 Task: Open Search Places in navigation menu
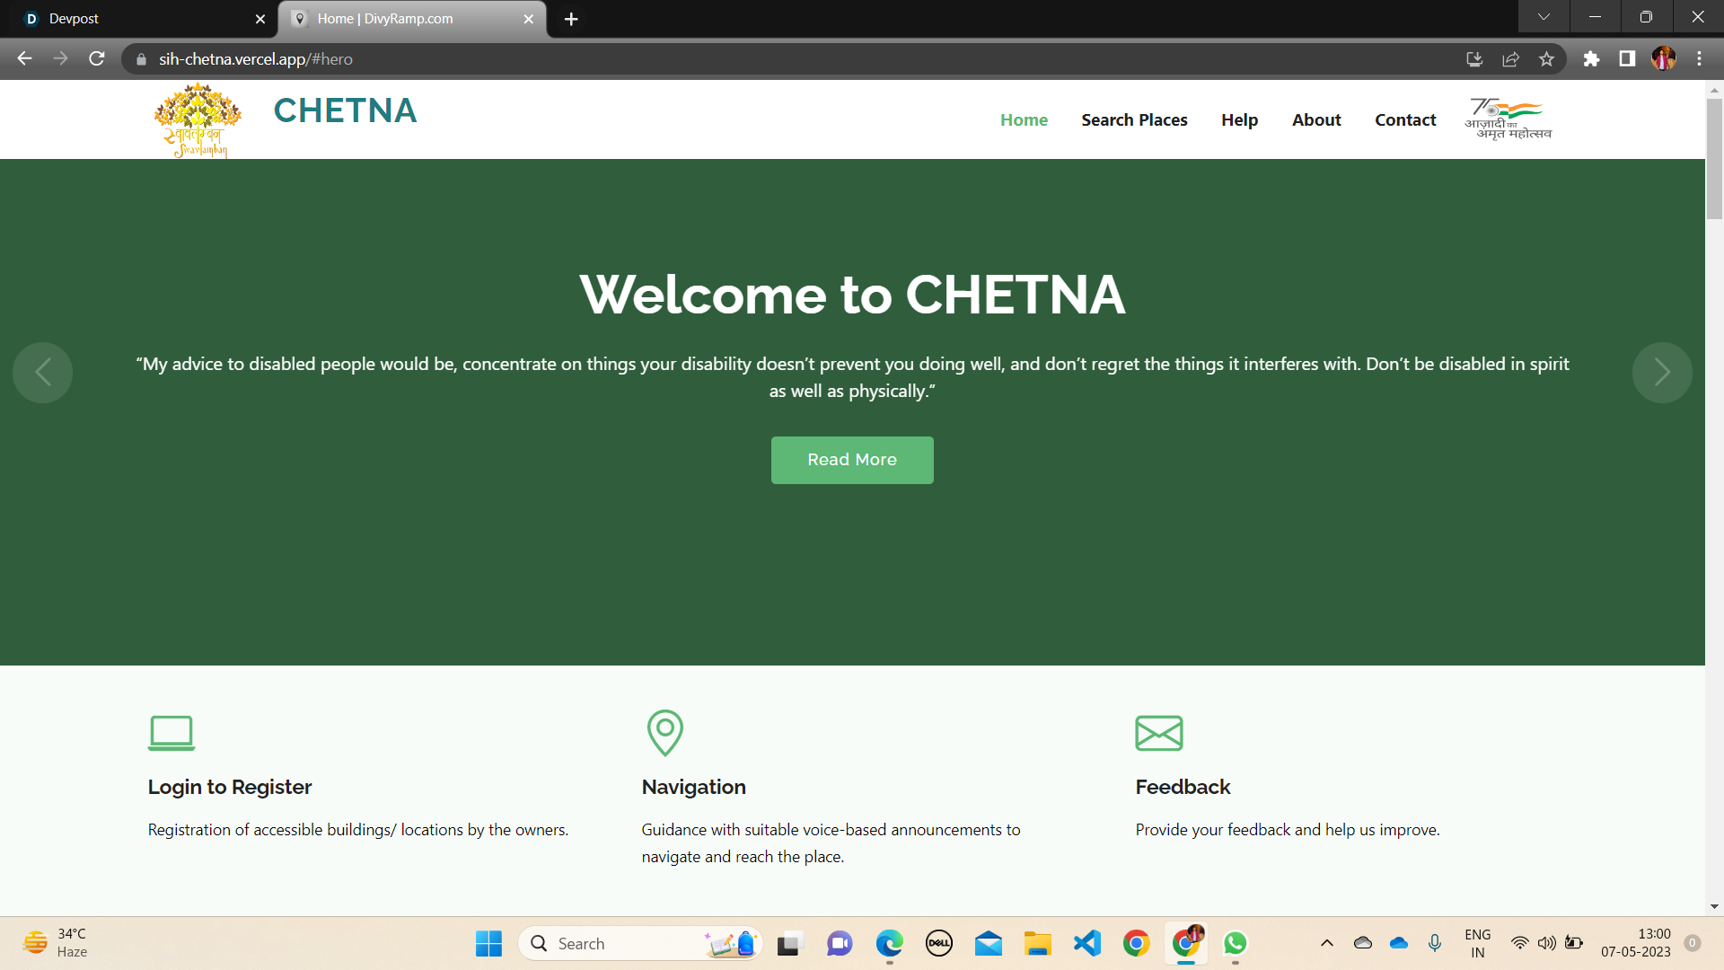pos(1134,120)
